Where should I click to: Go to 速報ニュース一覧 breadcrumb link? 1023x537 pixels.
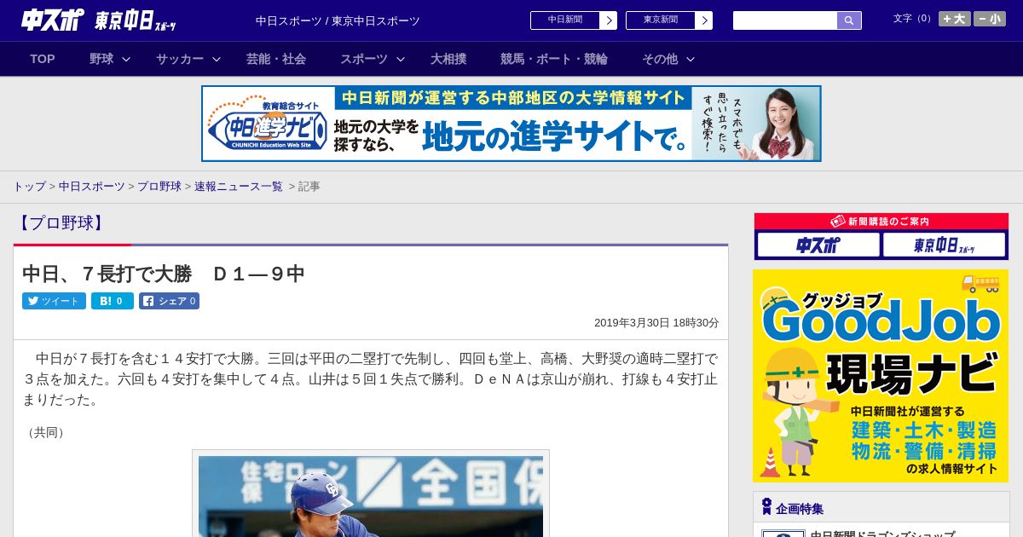(239, 186)
